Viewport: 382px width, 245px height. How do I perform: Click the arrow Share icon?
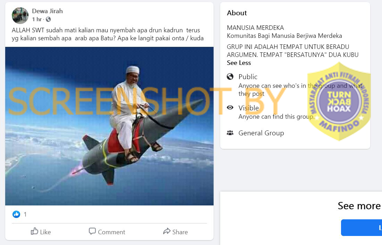[167, 231]
